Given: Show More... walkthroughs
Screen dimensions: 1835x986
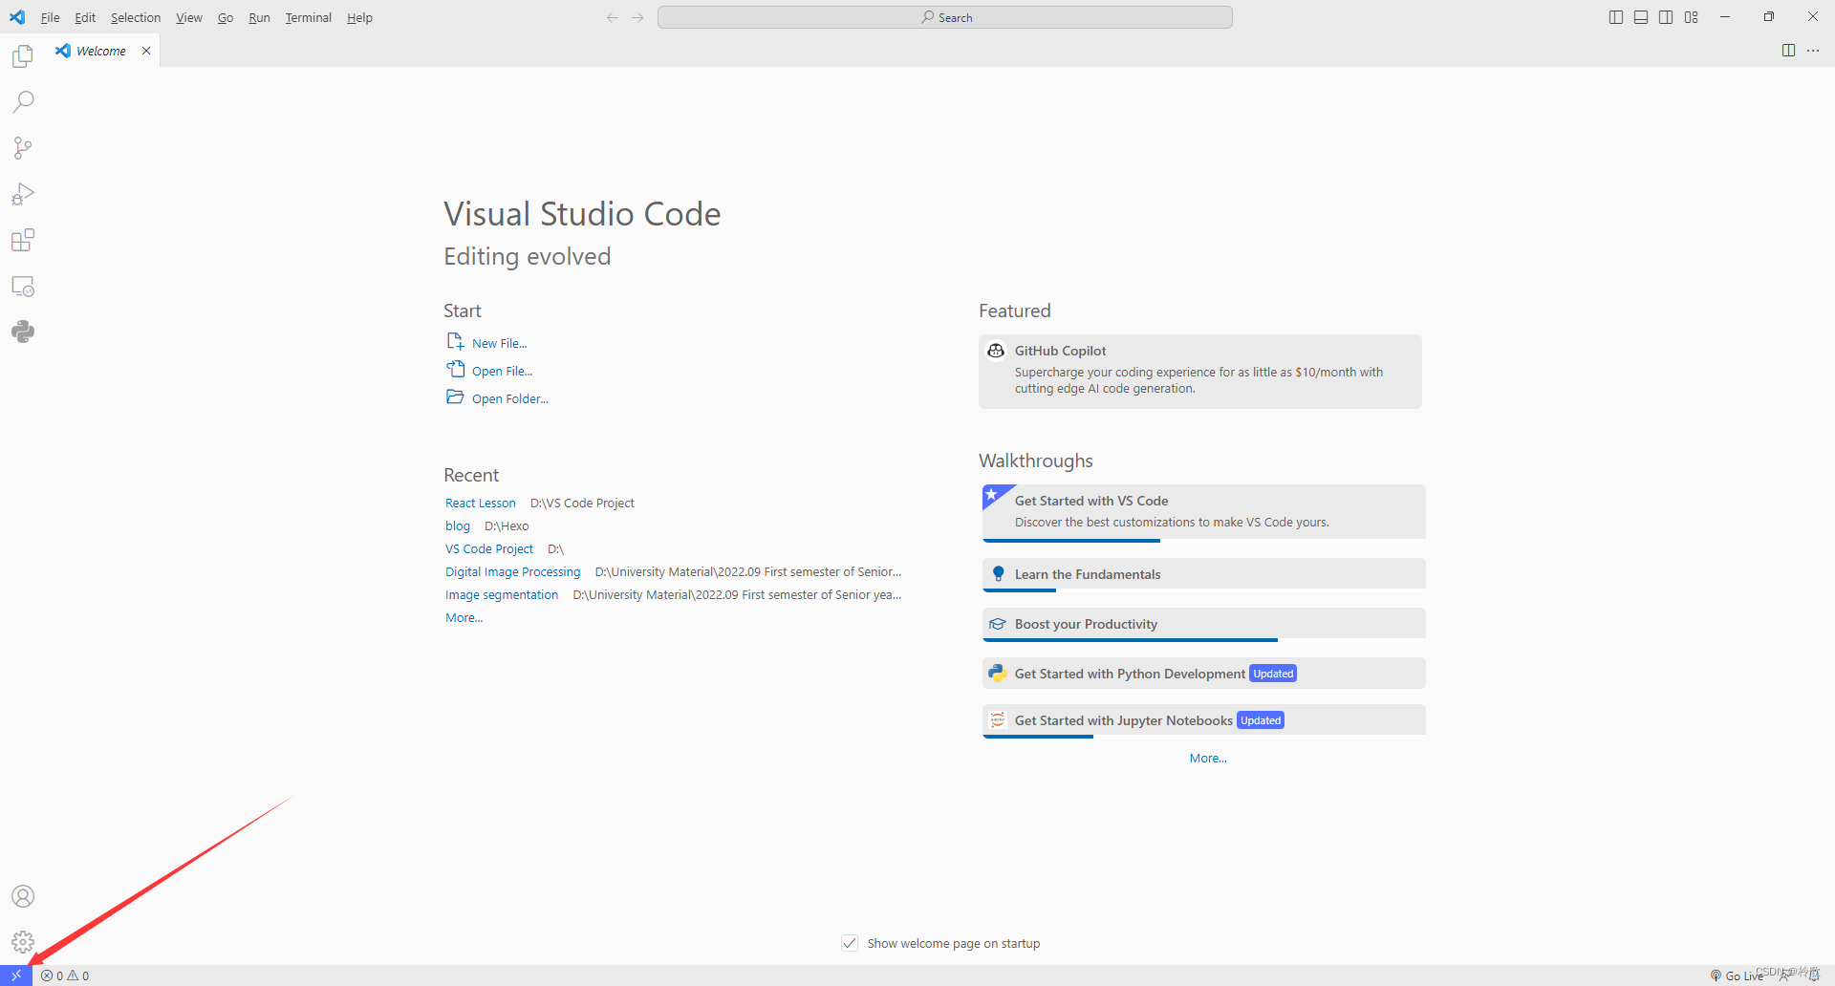Looking at the screenshot, I should (1208, 759).
